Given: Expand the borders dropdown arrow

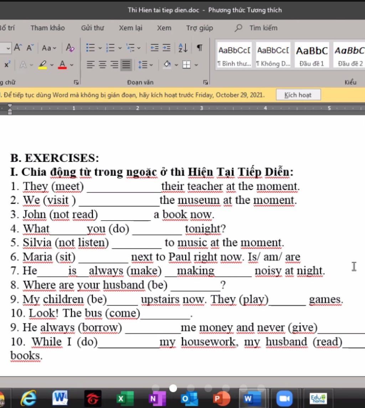Looking at the screenshot, I should pyautogui.click(x=196, y=65).
